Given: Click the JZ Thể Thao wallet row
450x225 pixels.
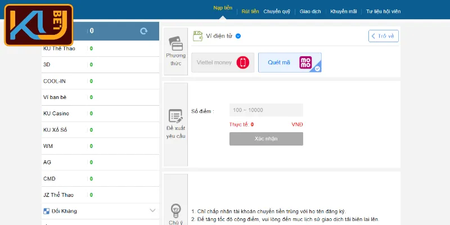Looking at the screenshot, I should tap(100, 195).
